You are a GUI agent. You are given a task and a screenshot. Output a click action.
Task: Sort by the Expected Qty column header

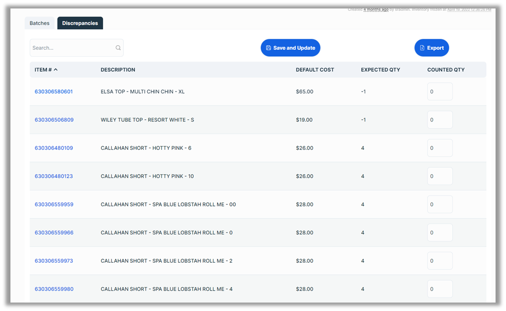(380, 70)
